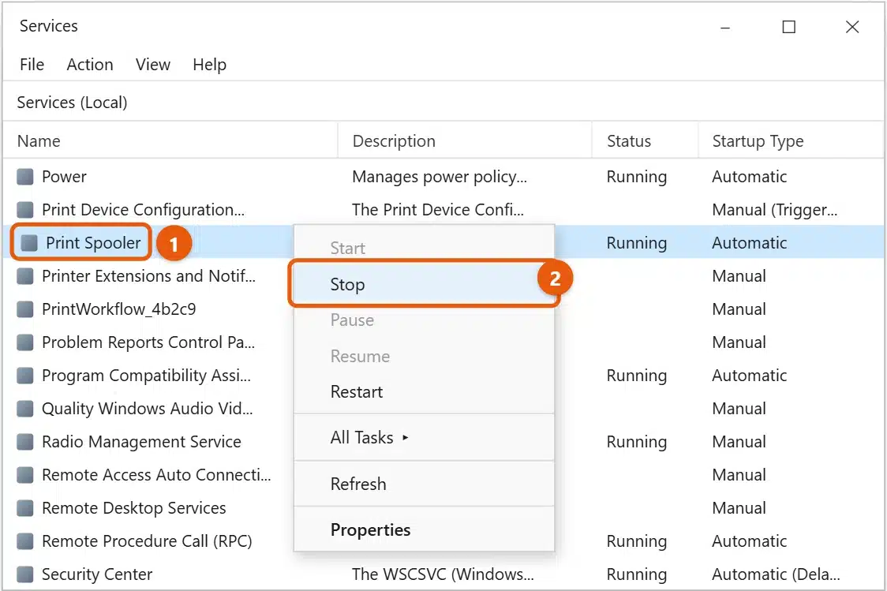Click the Radio Management Service icon
887x591 pixels.
pos(25,442)
